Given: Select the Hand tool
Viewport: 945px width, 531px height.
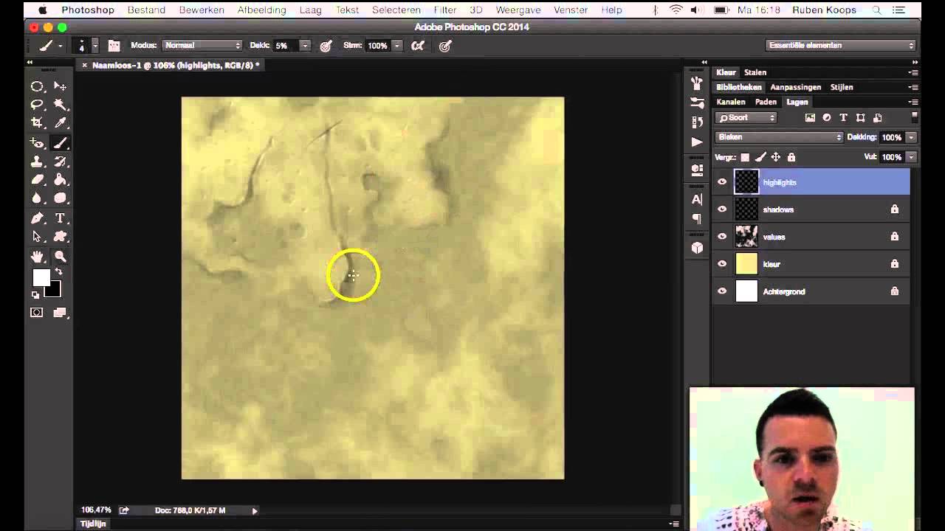Looking at the screenshot, I should [x=37, y=257].
